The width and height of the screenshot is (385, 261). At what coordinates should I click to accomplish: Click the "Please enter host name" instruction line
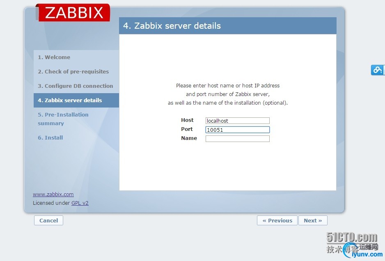click(x=228, y=86)
